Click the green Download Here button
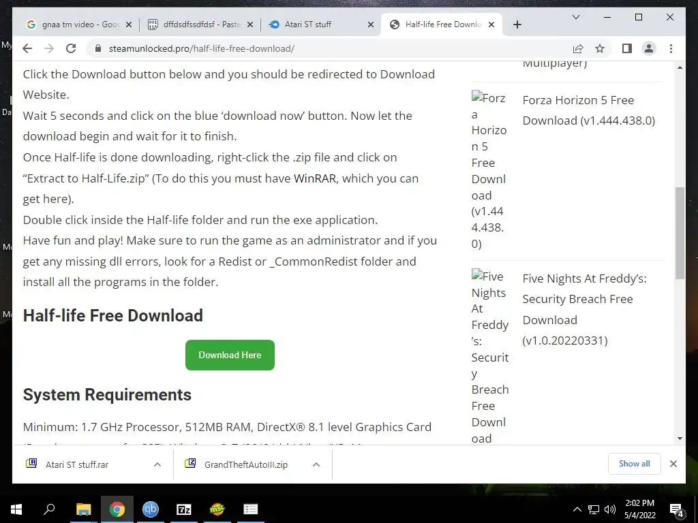698x523 pixels. [x=230, y=355]
